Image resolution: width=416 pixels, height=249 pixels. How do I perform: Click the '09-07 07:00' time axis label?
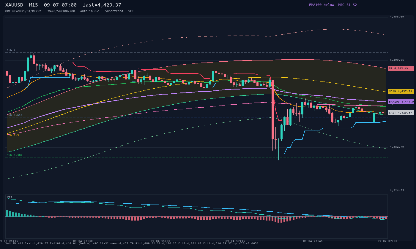(x=387, y=241)
